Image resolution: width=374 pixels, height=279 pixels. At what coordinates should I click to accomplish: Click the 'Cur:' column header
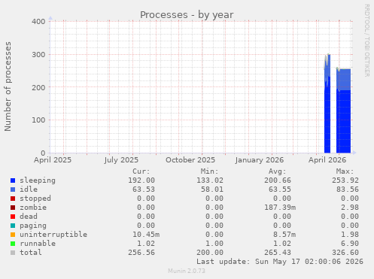(141, 171)
